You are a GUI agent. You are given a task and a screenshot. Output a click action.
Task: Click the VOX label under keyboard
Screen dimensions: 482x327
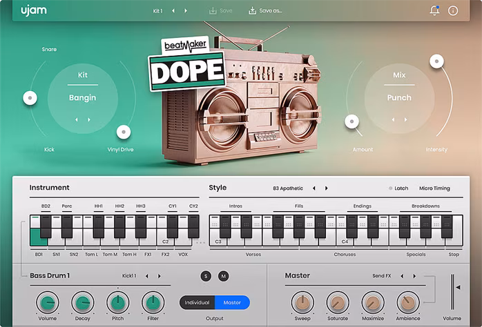tap(183, 255)
